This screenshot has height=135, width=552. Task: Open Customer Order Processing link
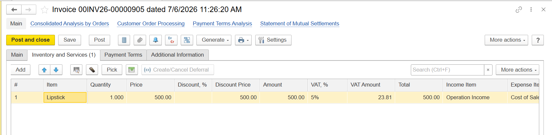[x=151, y=24]
